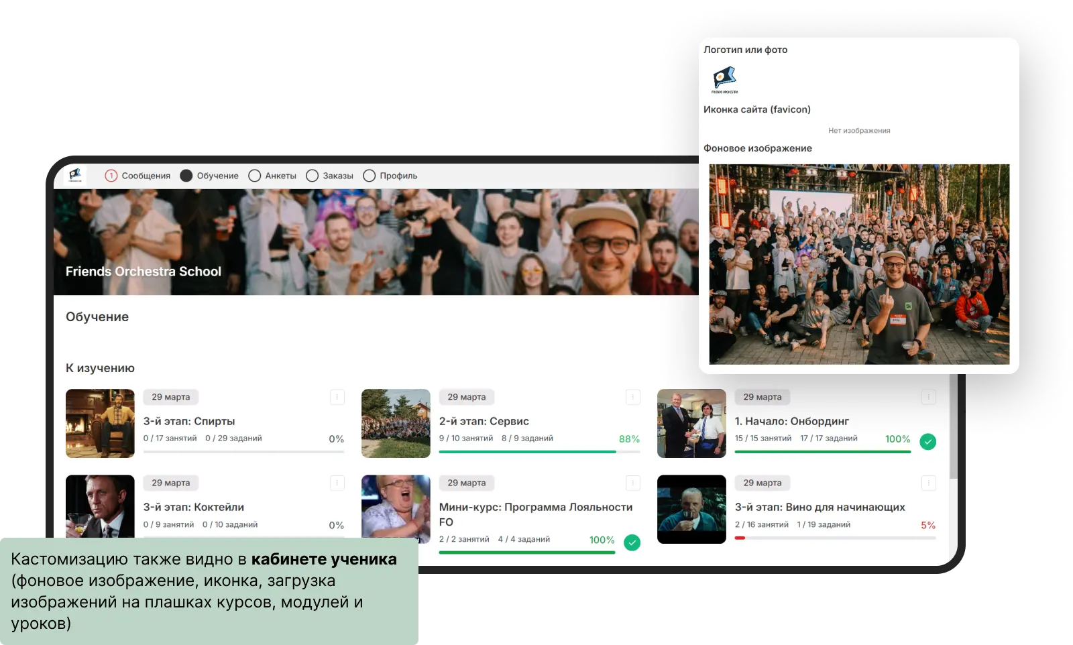Open Сообщения with notification badge
Screen dimensions: 1073x645
137,176
